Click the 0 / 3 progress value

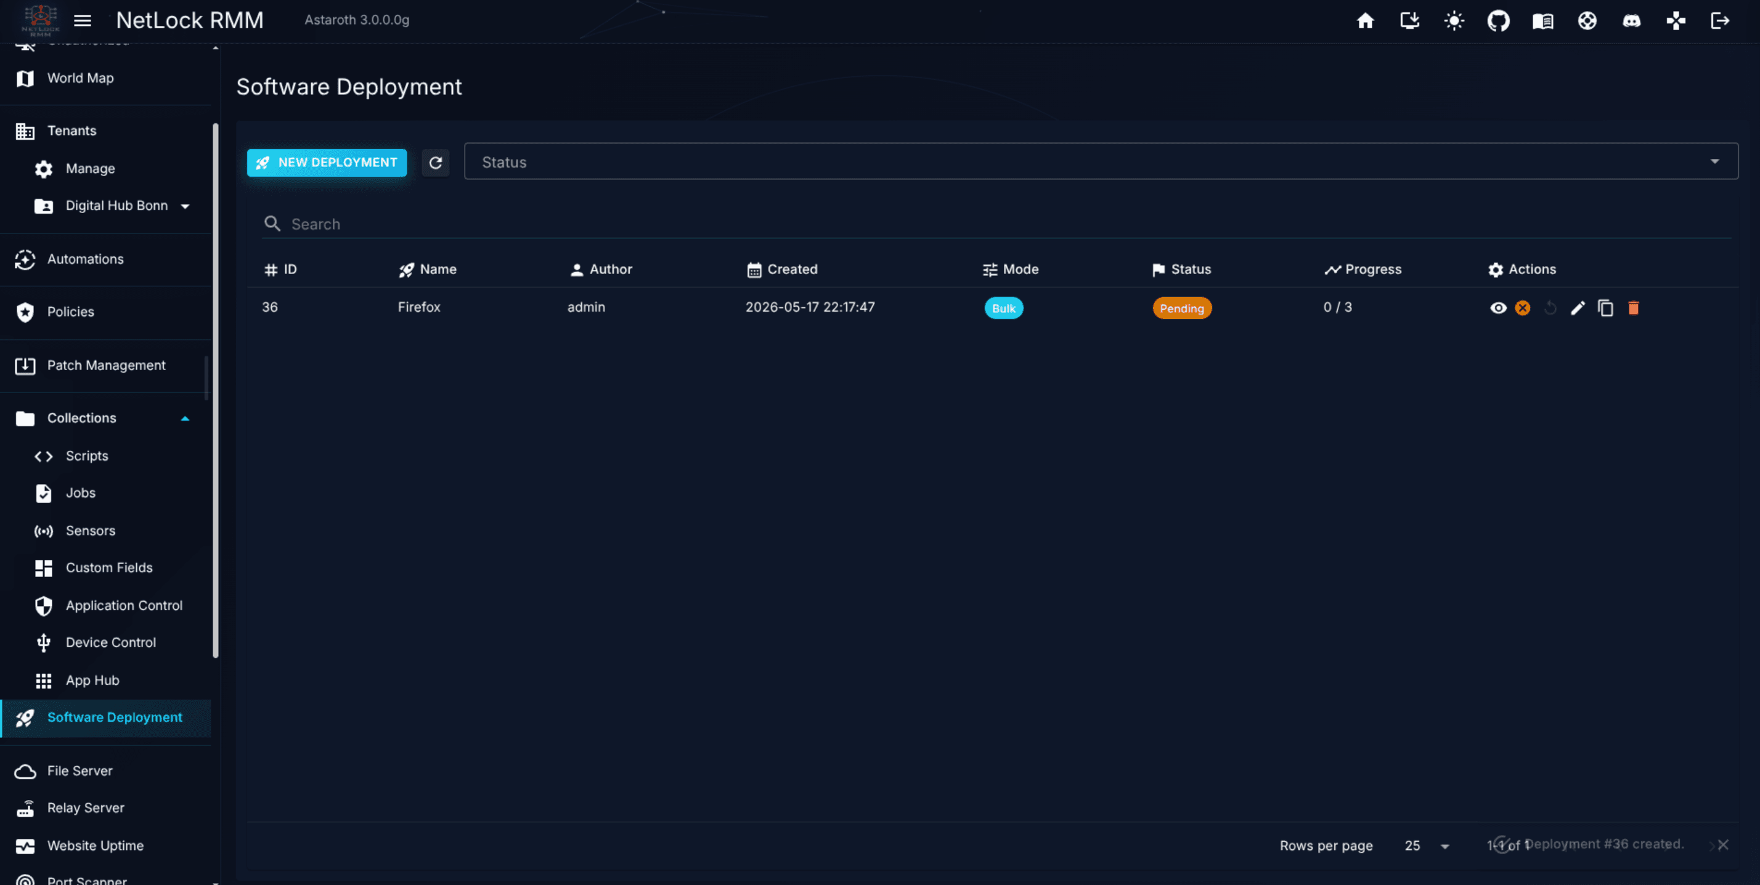(1337, 307)
